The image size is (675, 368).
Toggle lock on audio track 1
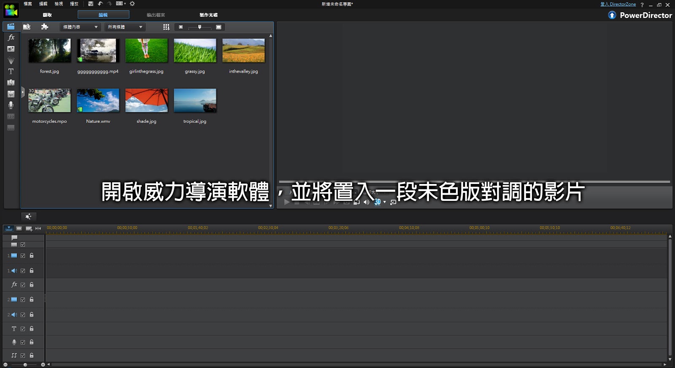click(x=32, y=271)
